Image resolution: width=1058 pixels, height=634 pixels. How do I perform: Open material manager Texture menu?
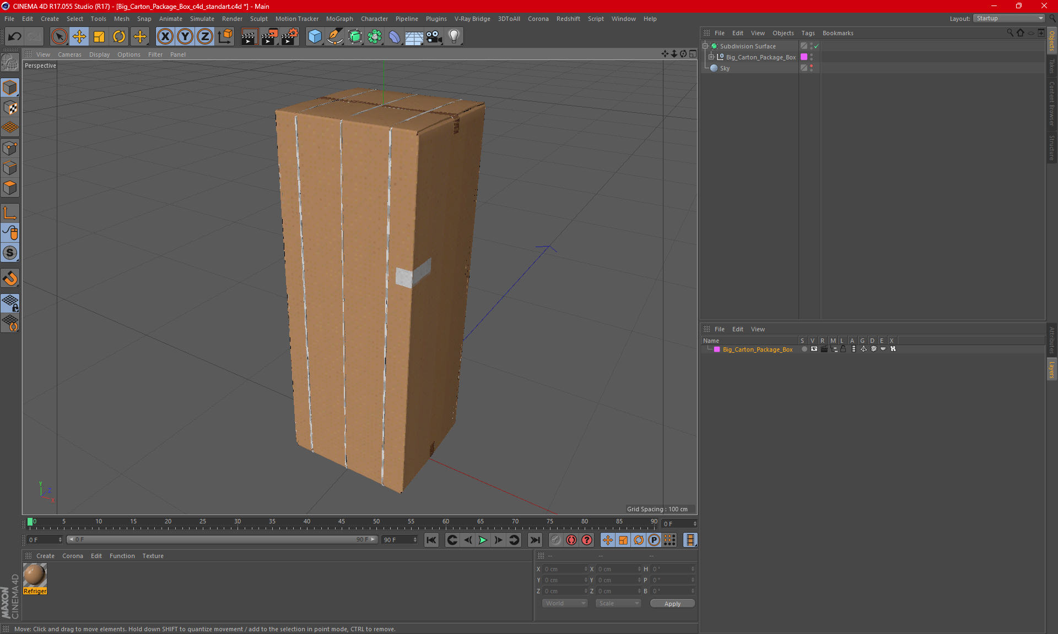click(x=153, y=556)
